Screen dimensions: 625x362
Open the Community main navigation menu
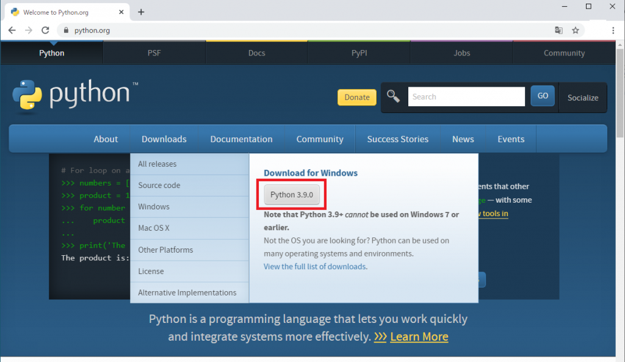click(x=320, y=139)
